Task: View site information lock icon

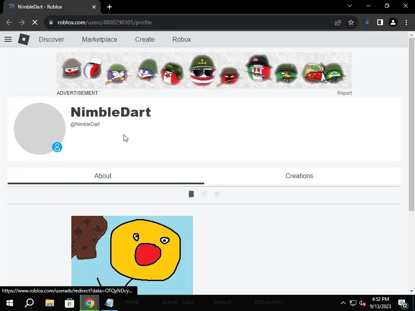Action: pos(51,23)
